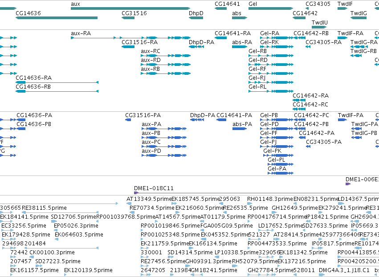The height and width of the screenshot is (277, 379).
Task: Click the abs gene bar
Action: [240, 18]
